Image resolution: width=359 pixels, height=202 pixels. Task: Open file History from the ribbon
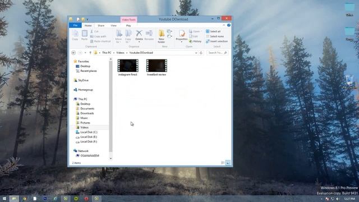195,42
